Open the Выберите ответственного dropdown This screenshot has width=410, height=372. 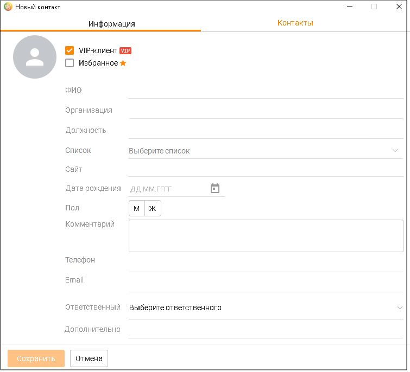pyautogui.click(x=266, y=308)
